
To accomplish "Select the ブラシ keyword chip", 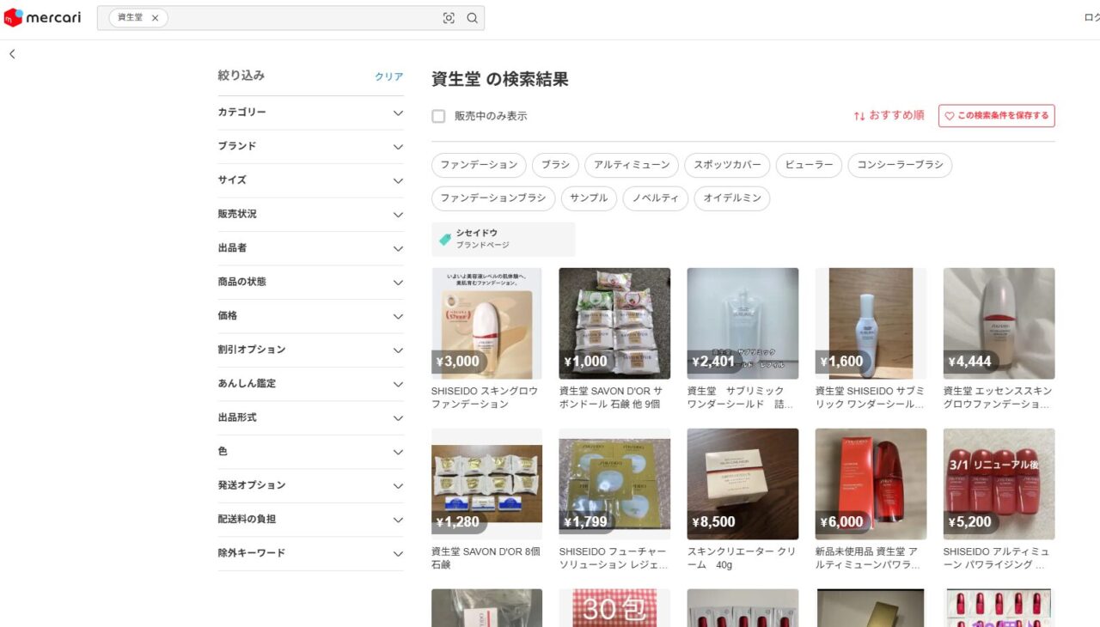I will (x=555, y=165).
